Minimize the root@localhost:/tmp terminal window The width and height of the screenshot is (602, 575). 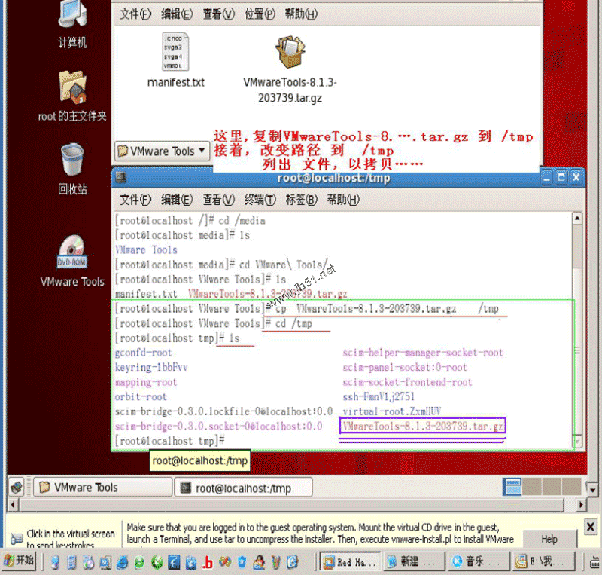[x=547, y=177]
